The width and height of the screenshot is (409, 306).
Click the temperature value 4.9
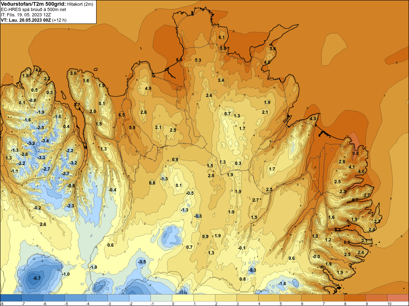[148, 88]
